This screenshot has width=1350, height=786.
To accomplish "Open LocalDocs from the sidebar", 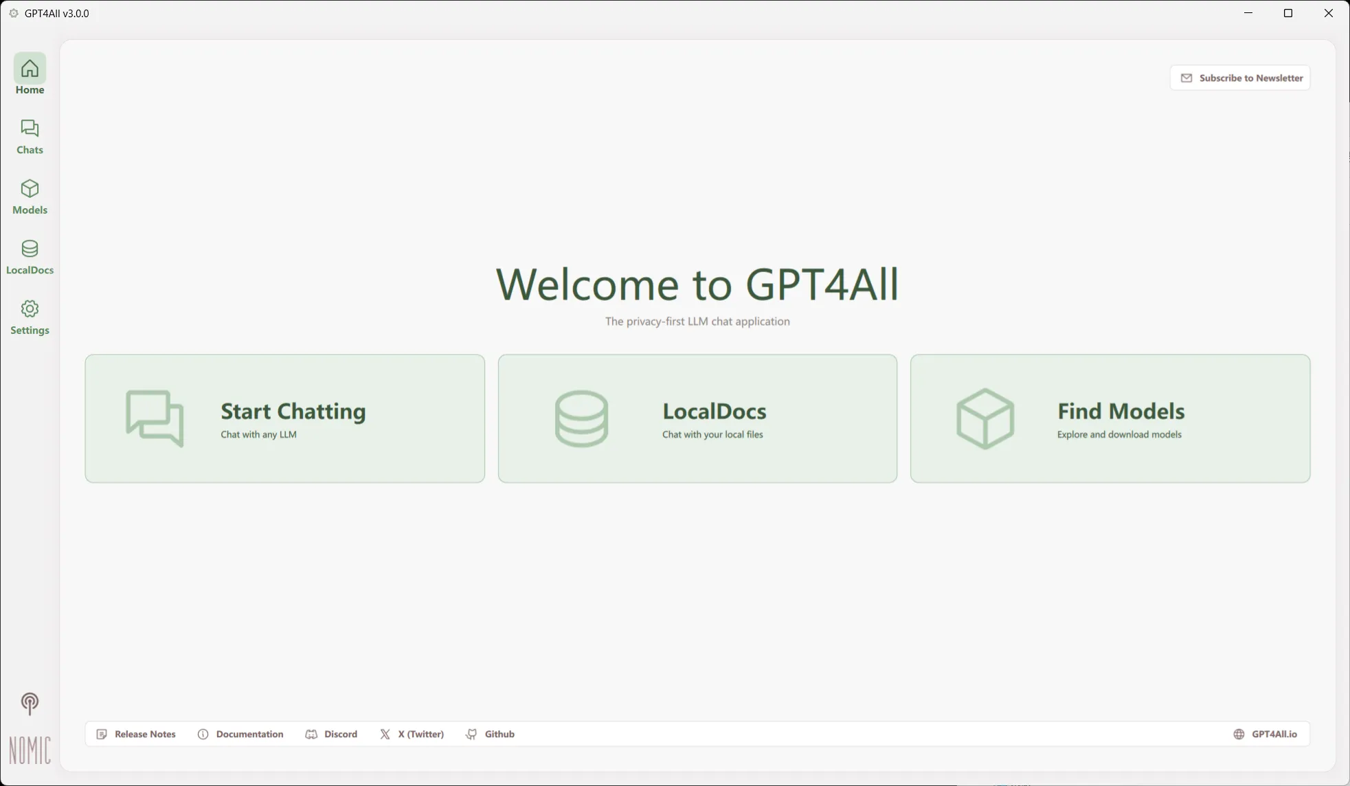I will 30,257.
